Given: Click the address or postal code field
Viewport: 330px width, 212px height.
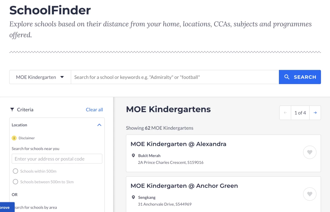Looking at the screenshot, I should click(x=57, y=159).
